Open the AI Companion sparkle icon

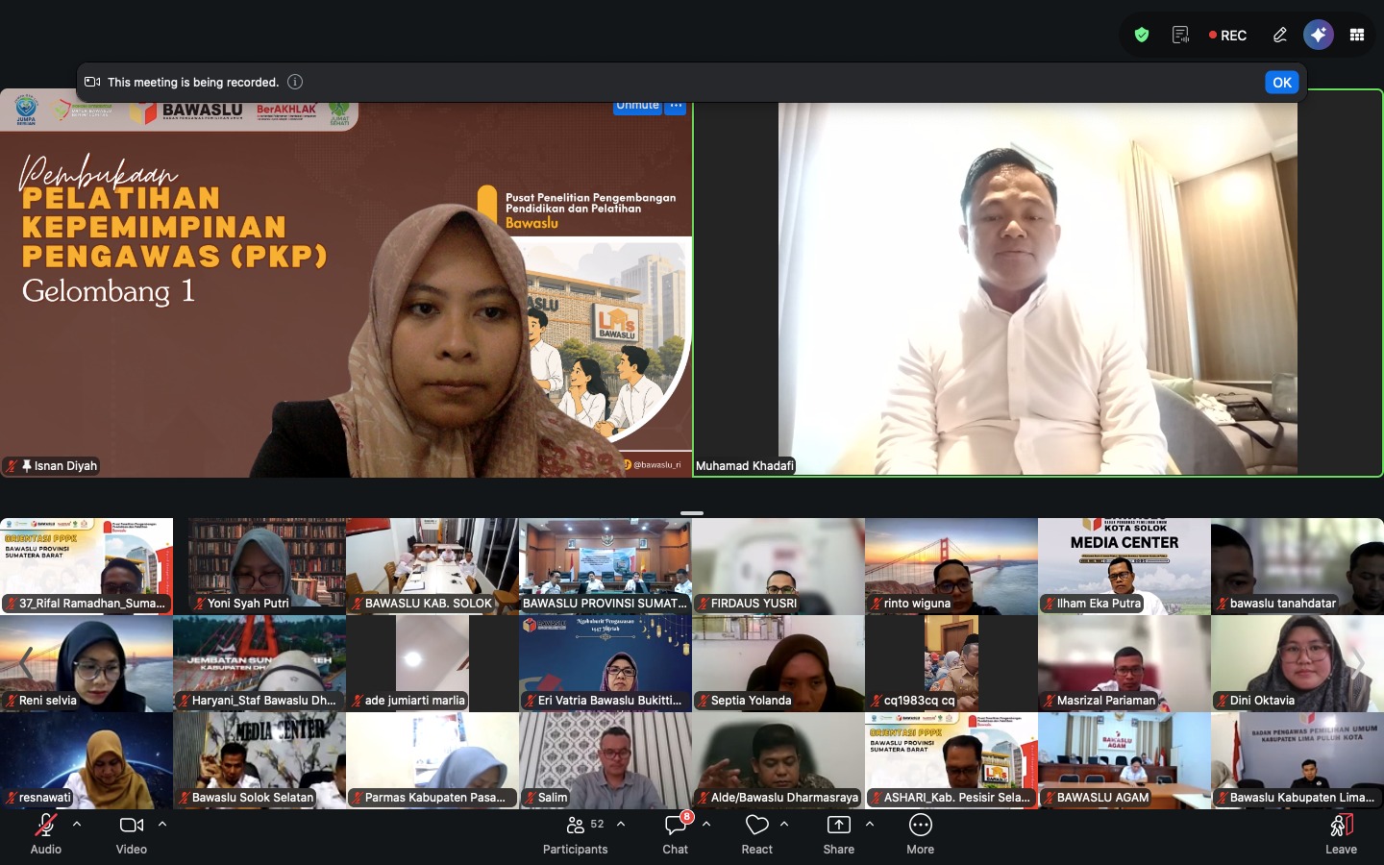click(1319, 36)
